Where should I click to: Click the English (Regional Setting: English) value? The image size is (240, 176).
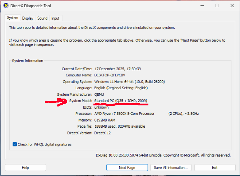[121, 88]
